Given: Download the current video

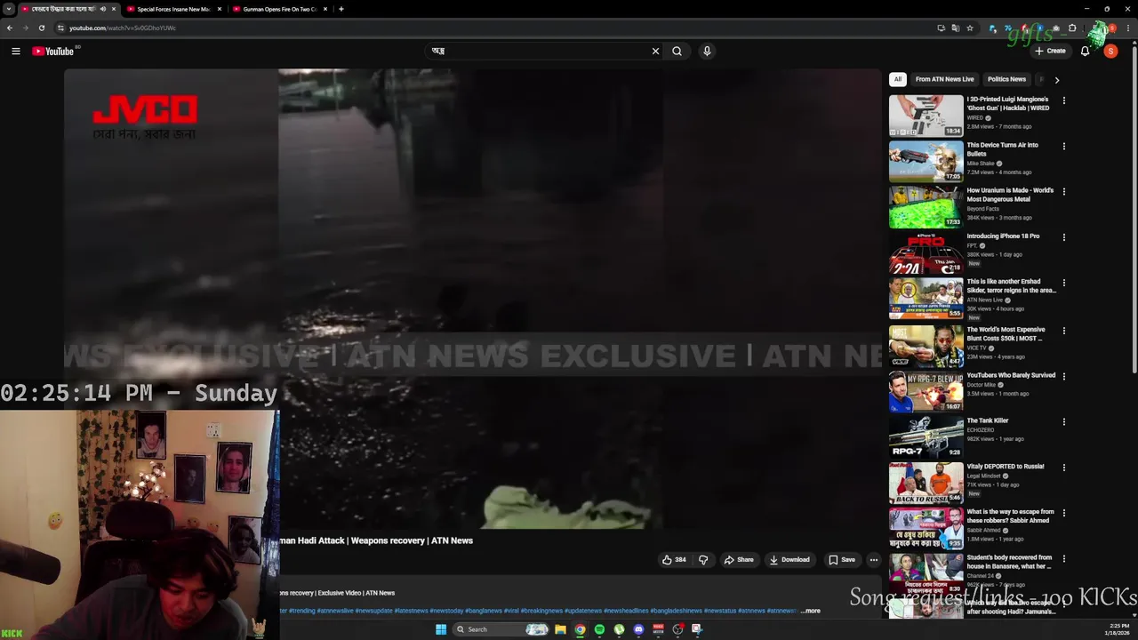Looking at the screenshot, I should (789, 560).
